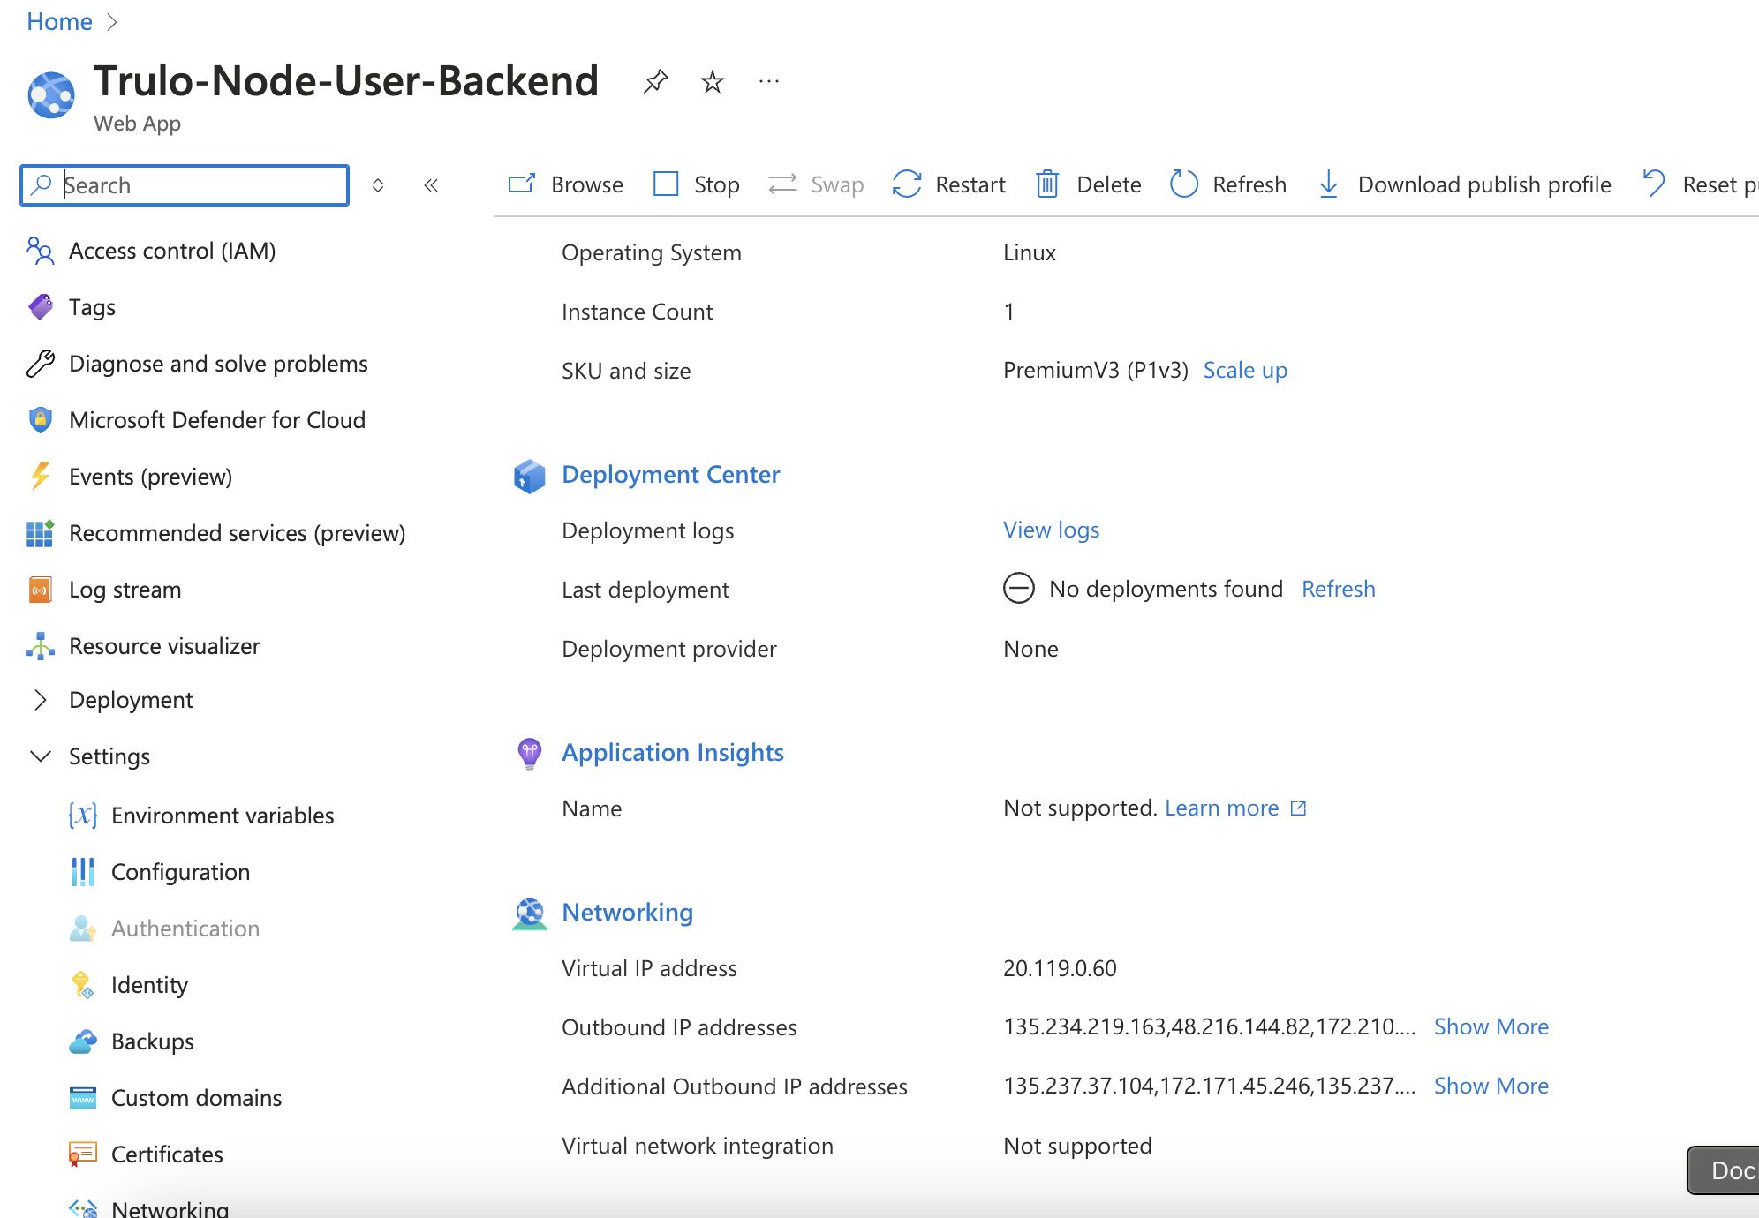
Task: Show more Outbound IP addresses
Action: coord(1491,1027)
